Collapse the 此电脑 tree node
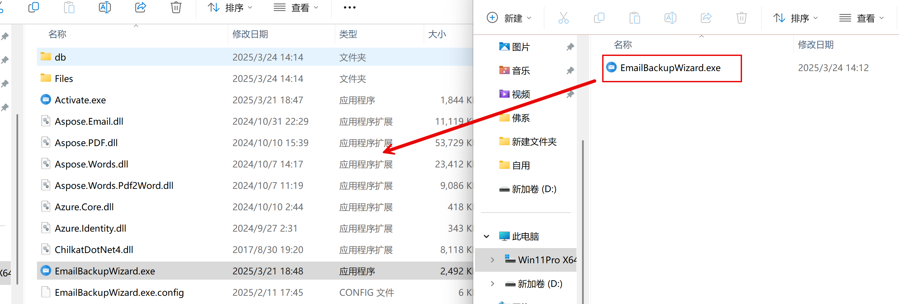899x304 pixels. point(486,237)
